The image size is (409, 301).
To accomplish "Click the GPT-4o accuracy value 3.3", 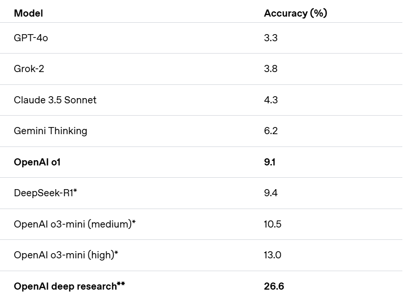I will point(271,38).
